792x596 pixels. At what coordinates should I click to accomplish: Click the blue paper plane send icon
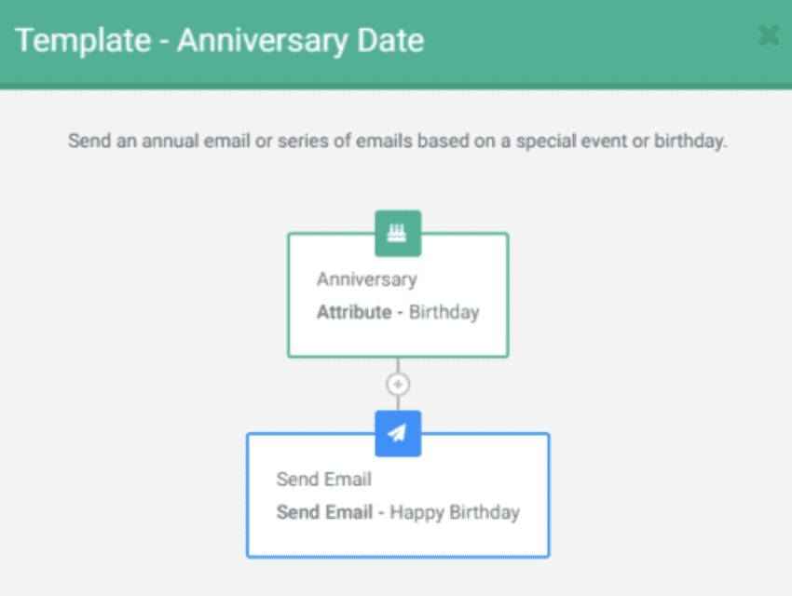click(398, 434)
